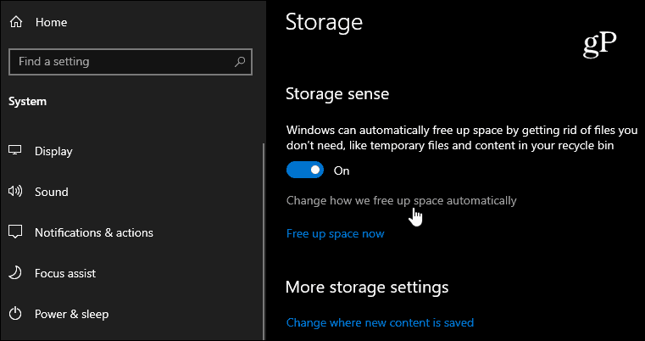This screenshot has height=341, width=645.
Task: Select the Sound text label
Action: point(52,192)
